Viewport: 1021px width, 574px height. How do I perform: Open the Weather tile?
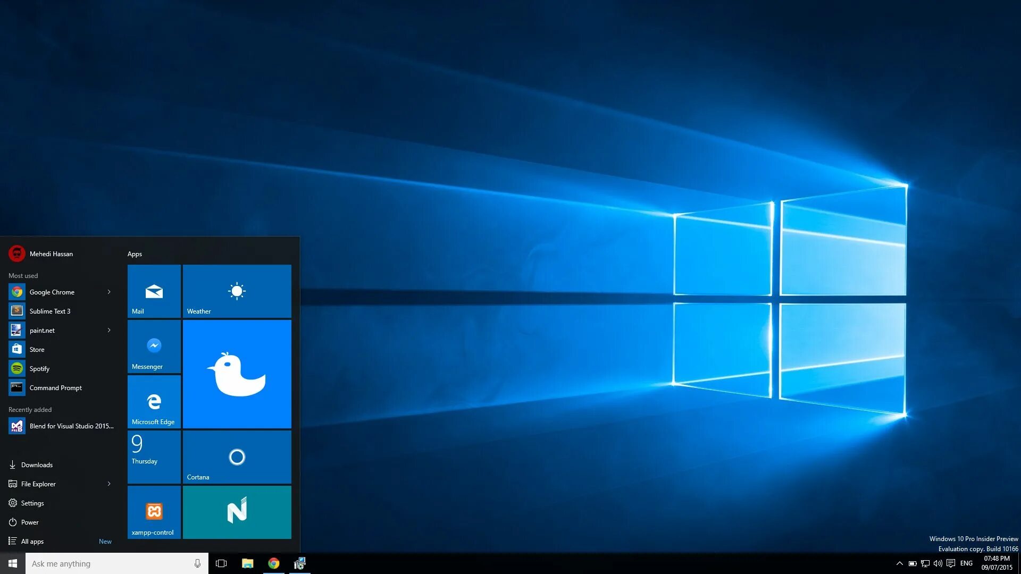[x=237, y=291]
